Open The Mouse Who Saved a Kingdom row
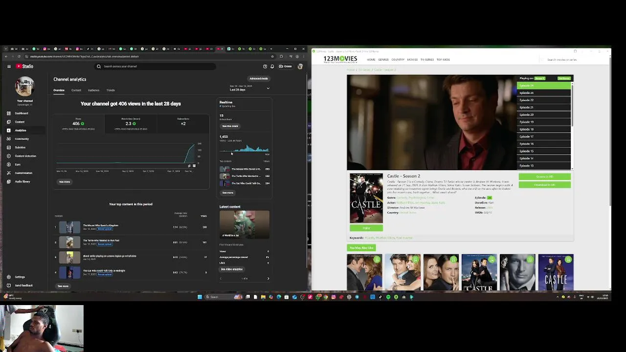Image resolution: width=626 pixels, height=352 pixels. tap(132, 227)
